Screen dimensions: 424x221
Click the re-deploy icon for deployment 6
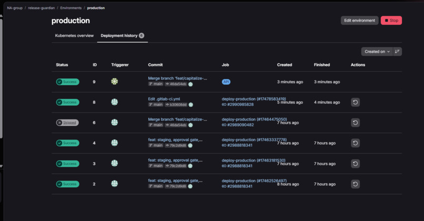click(355, 123)
